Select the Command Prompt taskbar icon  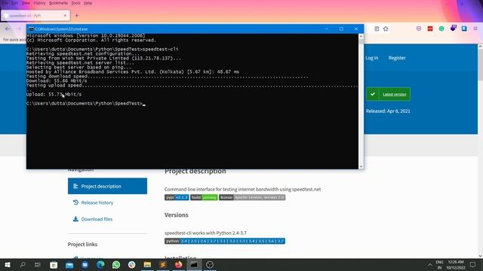coord(194,264)
